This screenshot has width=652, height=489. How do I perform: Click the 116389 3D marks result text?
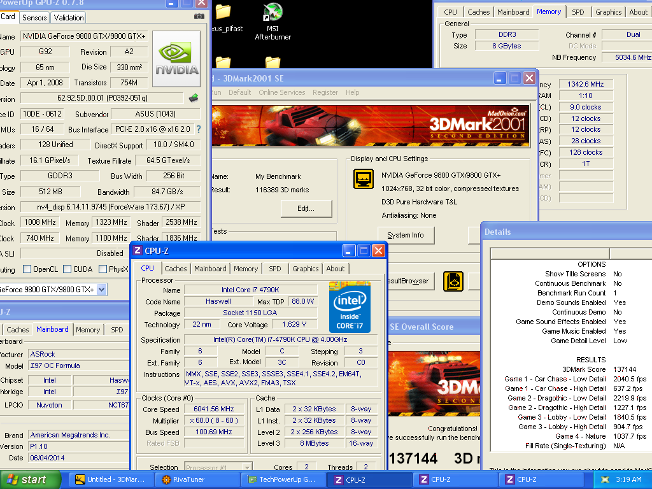coord(282,190)
